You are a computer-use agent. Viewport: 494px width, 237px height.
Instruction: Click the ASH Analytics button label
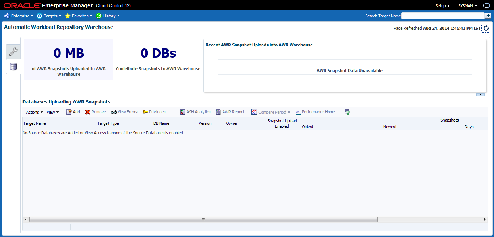198,112
